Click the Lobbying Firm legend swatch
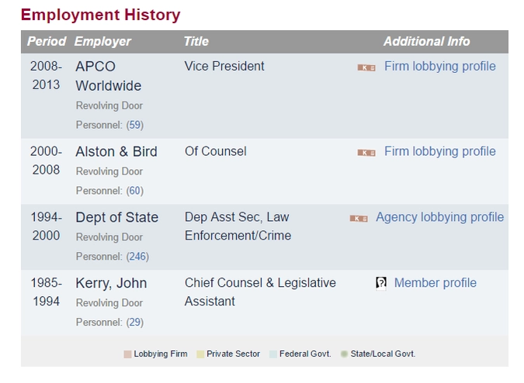Screen dimensions: 524x383 [x=127, y=354]
